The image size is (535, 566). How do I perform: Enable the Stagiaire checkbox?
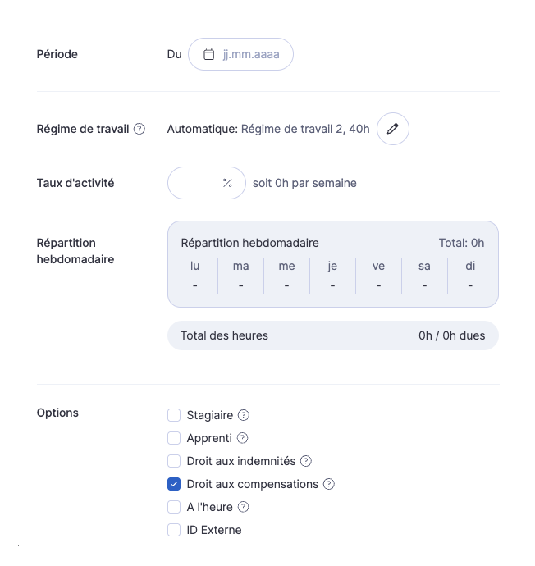(x=174, y=415)
